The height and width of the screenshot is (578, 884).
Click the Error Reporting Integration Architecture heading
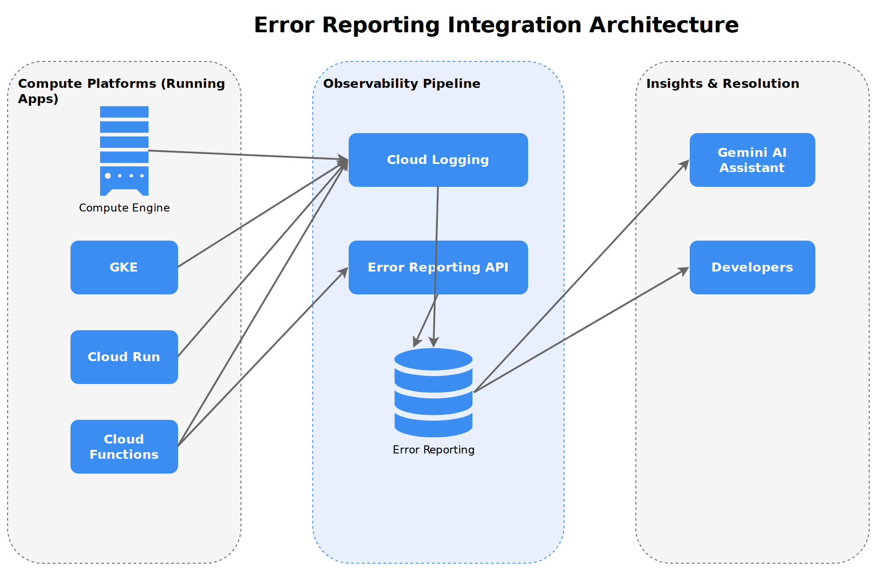[496, 25]
